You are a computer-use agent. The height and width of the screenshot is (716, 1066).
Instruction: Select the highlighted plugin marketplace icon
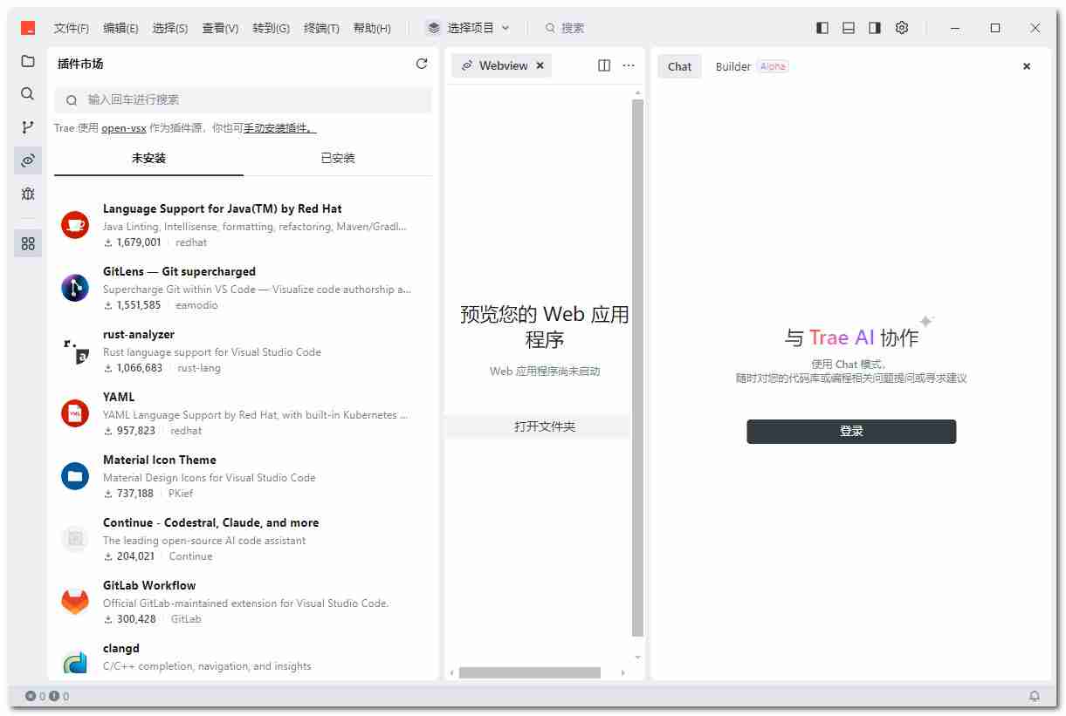[27, 160]
